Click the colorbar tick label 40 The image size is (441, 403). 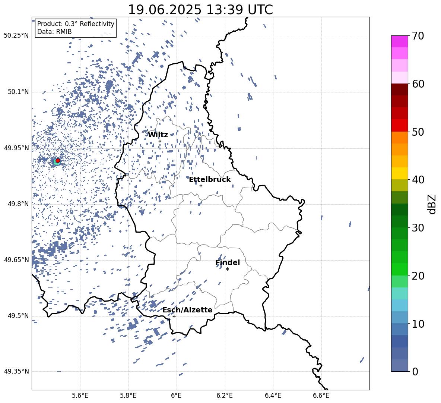(x=418, y=180)
